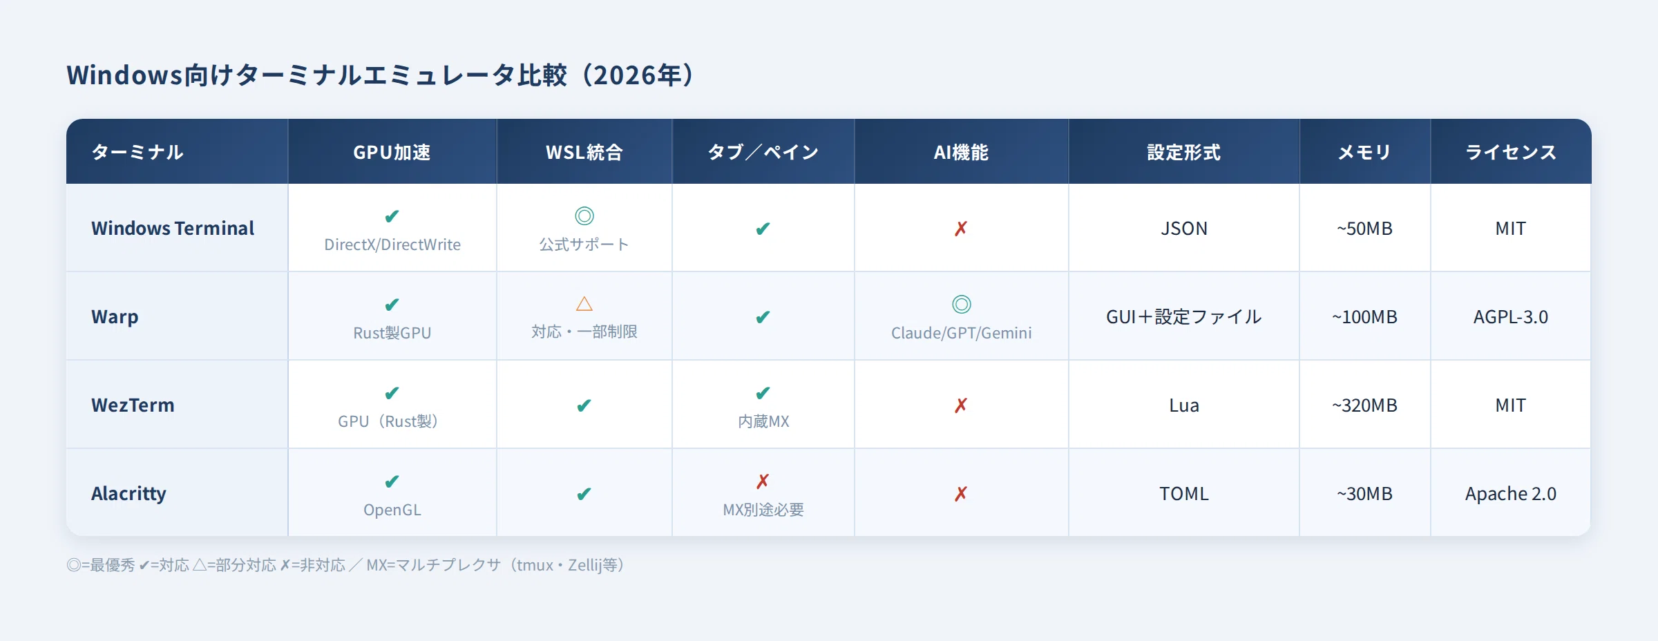Click the ~50MB memory value
The width and height of the screenshot is (1658, 641).
pos(1364,229)
